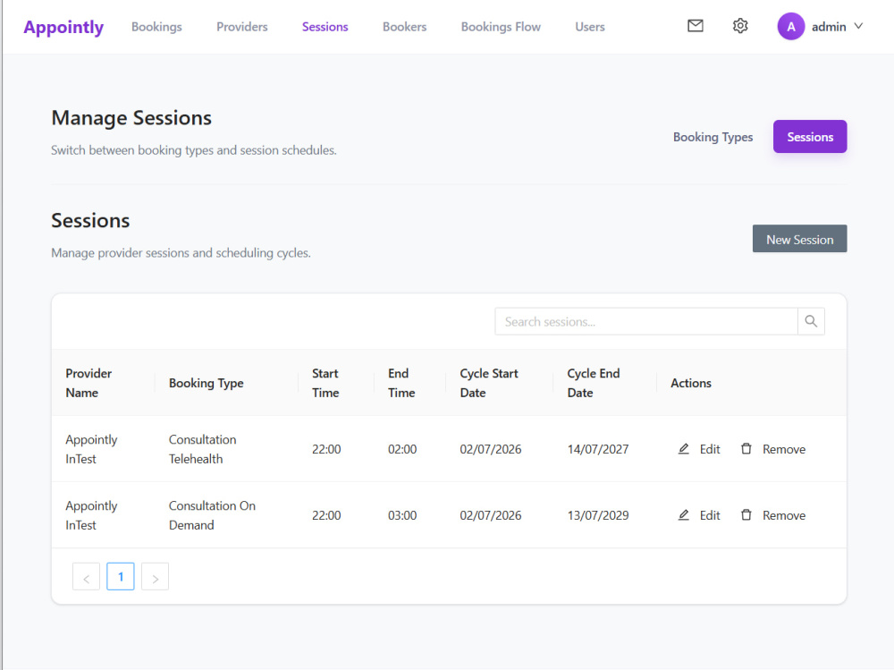Click the Manage Sessions page heading
The image size is (894, 670).
(x=131, y=117)
